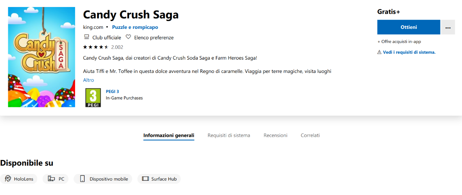Viewport: 462px width, 195px height.
Task: Click the Surface Hub device icon
Action: click(x=145, y=179)
